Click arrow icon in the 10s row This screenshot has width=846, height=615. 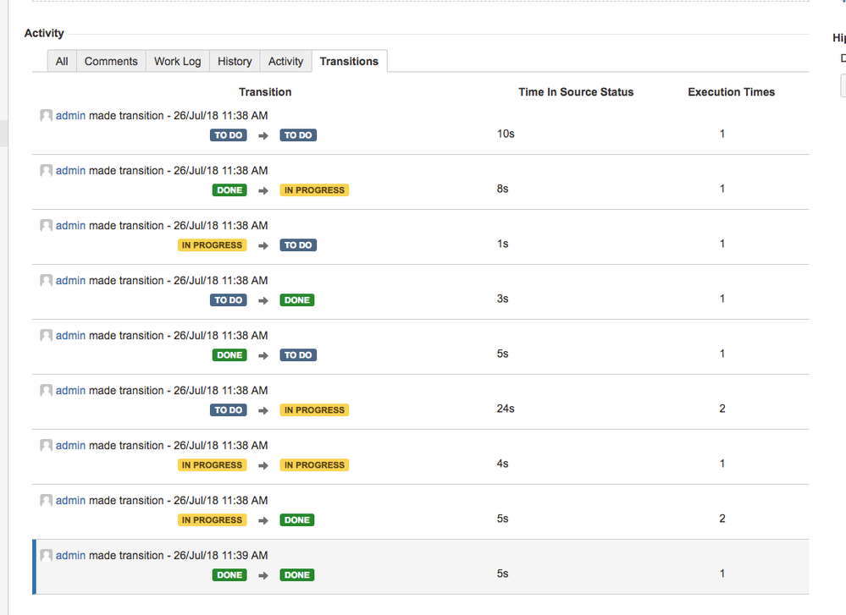click(x=263, y=136)
